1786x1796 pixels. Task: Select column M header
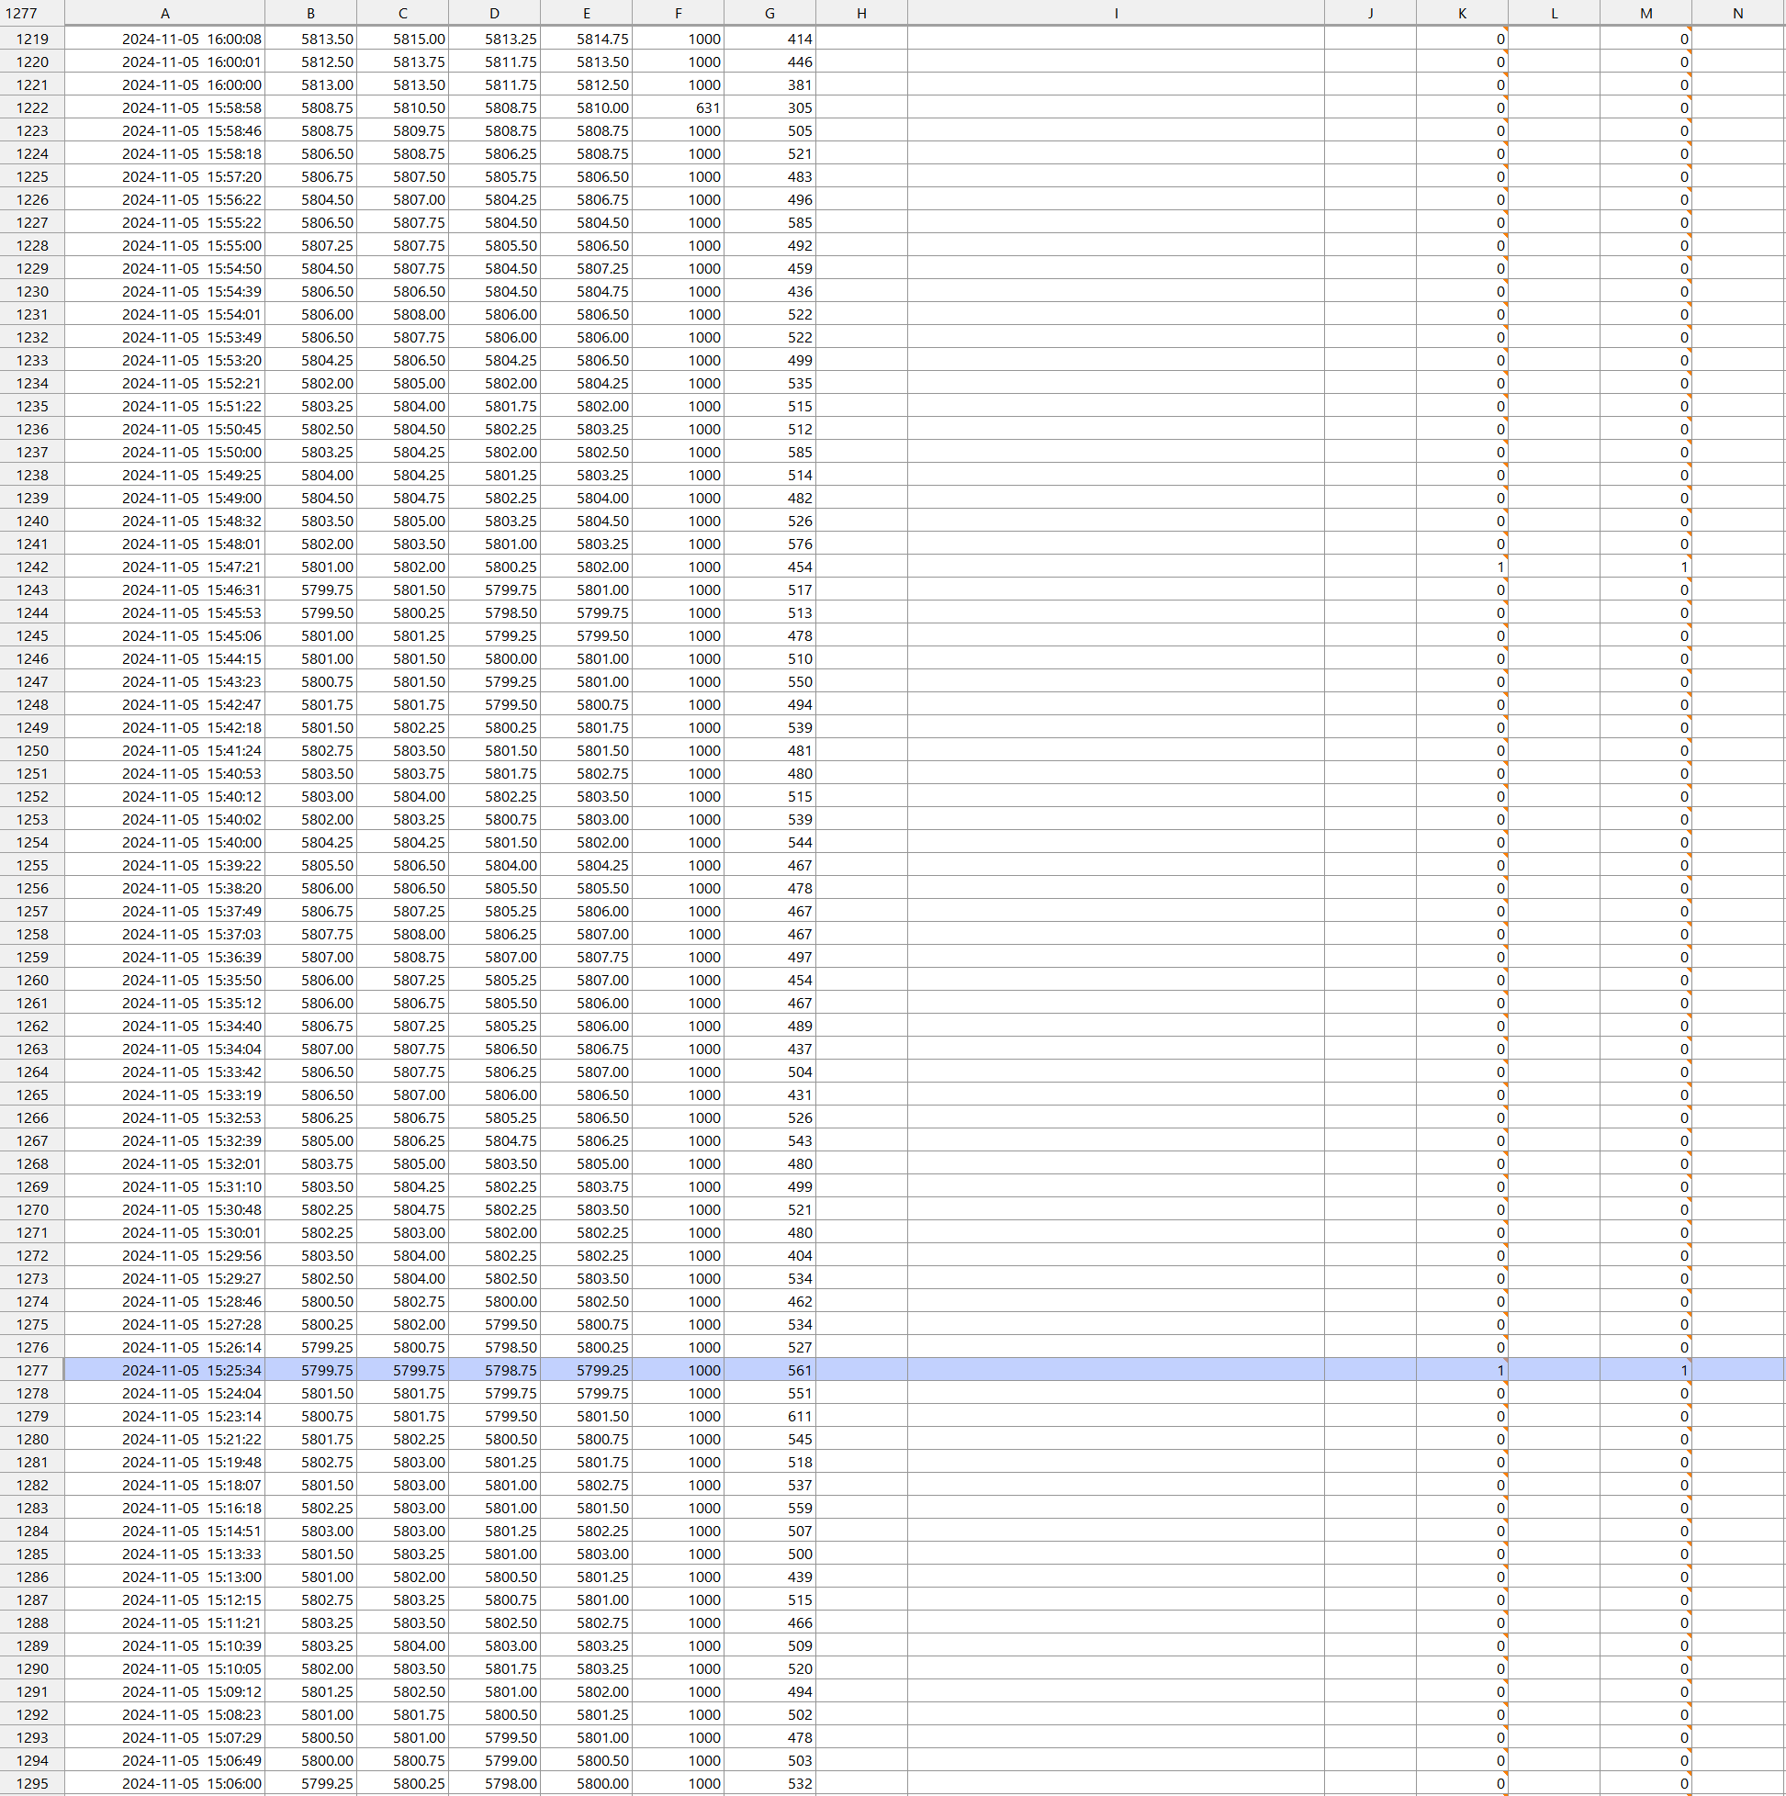(1645, 13)
